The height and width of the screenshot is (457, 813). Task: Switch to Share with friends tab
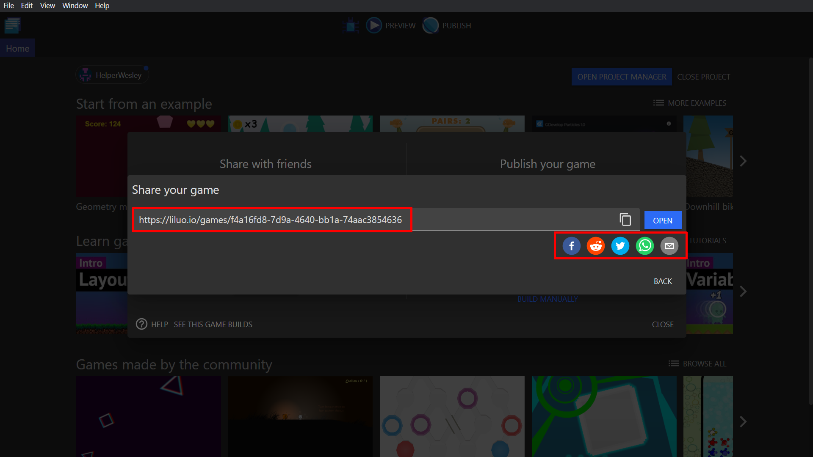click(x=265, y=163)
